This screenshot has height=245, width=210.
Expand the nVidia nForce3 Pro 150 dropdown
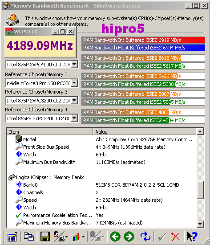pos(74,83)
